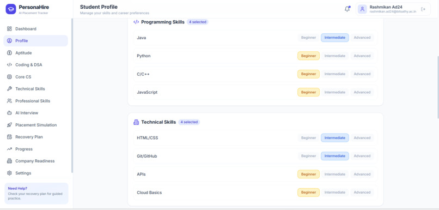The height and width of the screenshot is (210, 439).
Task: Click the logout arrow icon
Action: click(423, 9)
